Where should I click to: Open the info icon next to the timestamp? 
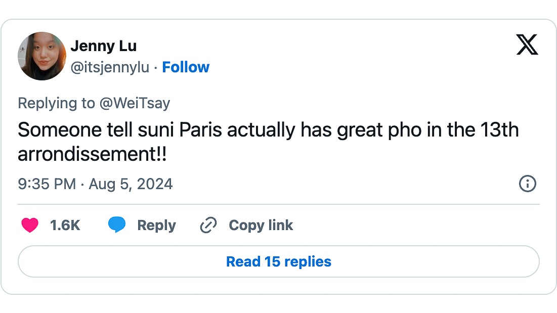coord(527,184)
